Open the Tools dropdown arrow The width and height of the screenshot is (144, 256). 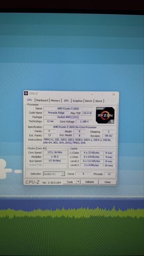[x=78, y=182]
